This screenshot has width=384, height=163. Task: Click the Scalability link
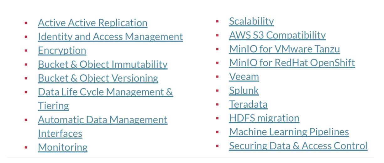[251, 21]
